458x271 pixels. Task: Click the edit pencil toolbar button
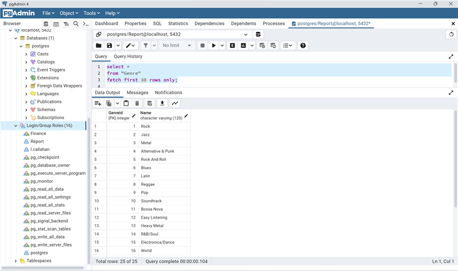(x=130, y=45)
